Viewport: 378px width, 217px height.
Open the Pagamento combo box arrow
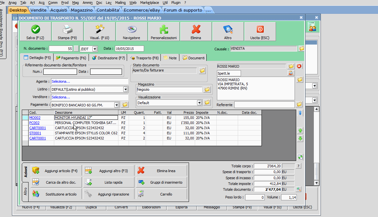coord(116,105)
